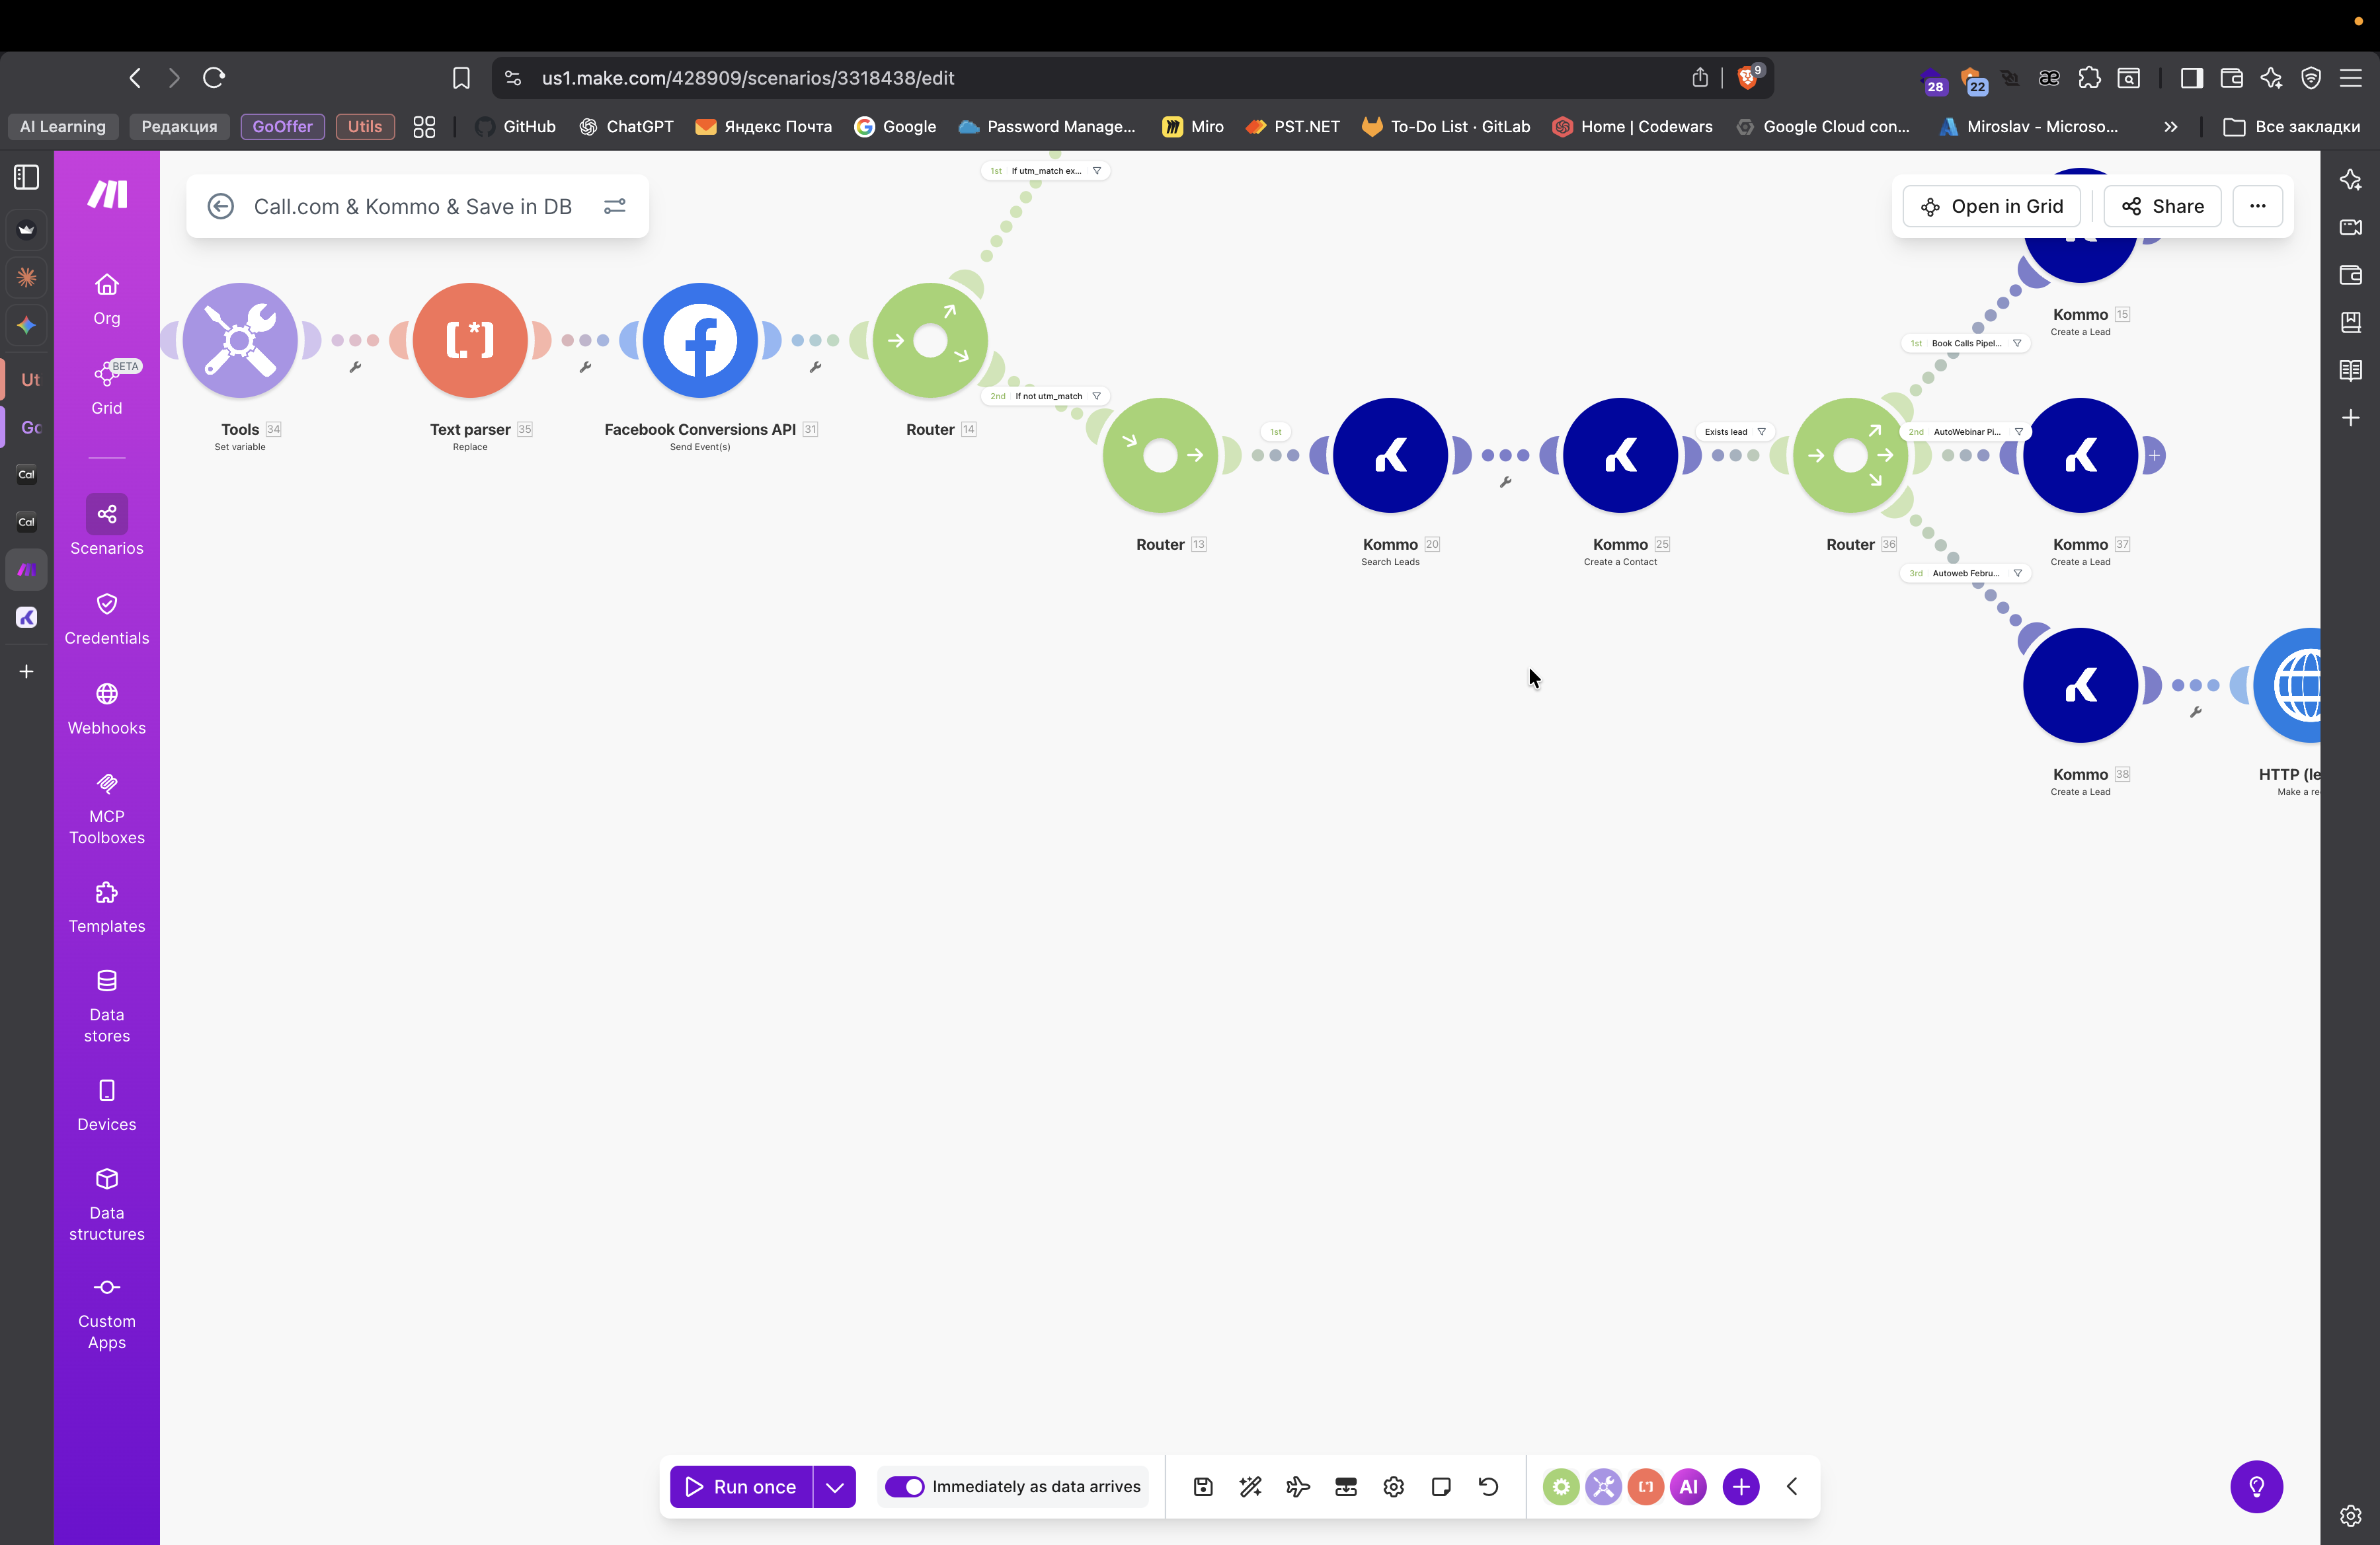Image resolution: width=2380 pixels, height=1545 pixels.
Task: Select the Tools "Set variable" module
Action: coord(241,340)
